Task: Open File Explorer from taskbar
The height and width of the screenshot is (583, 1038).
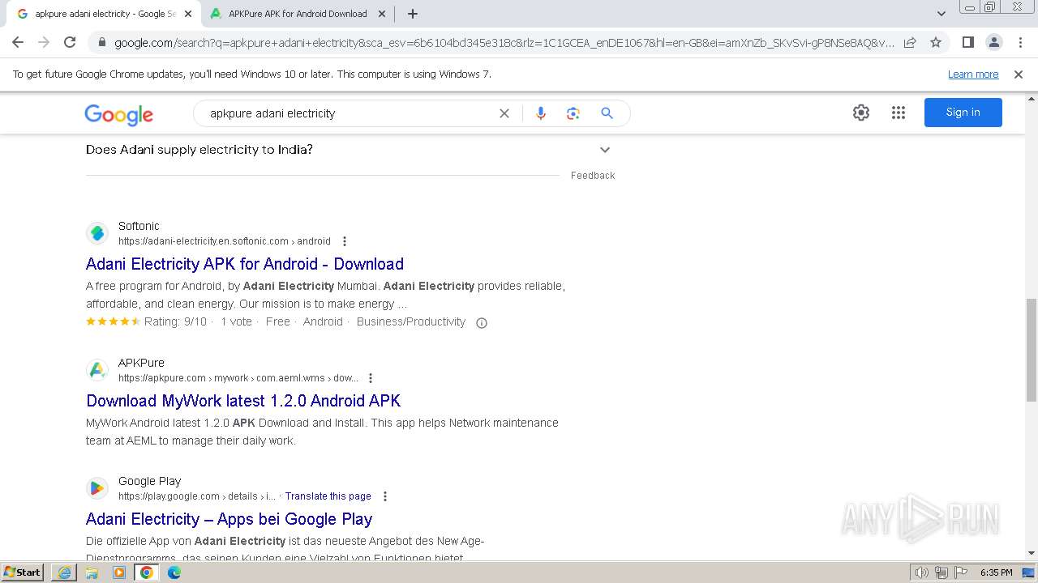Action: 92,572
